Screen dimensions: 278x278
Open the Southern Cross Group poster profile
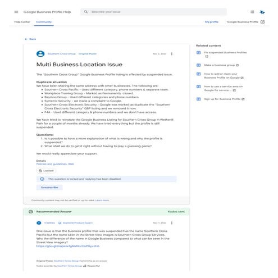pos(62,54)
